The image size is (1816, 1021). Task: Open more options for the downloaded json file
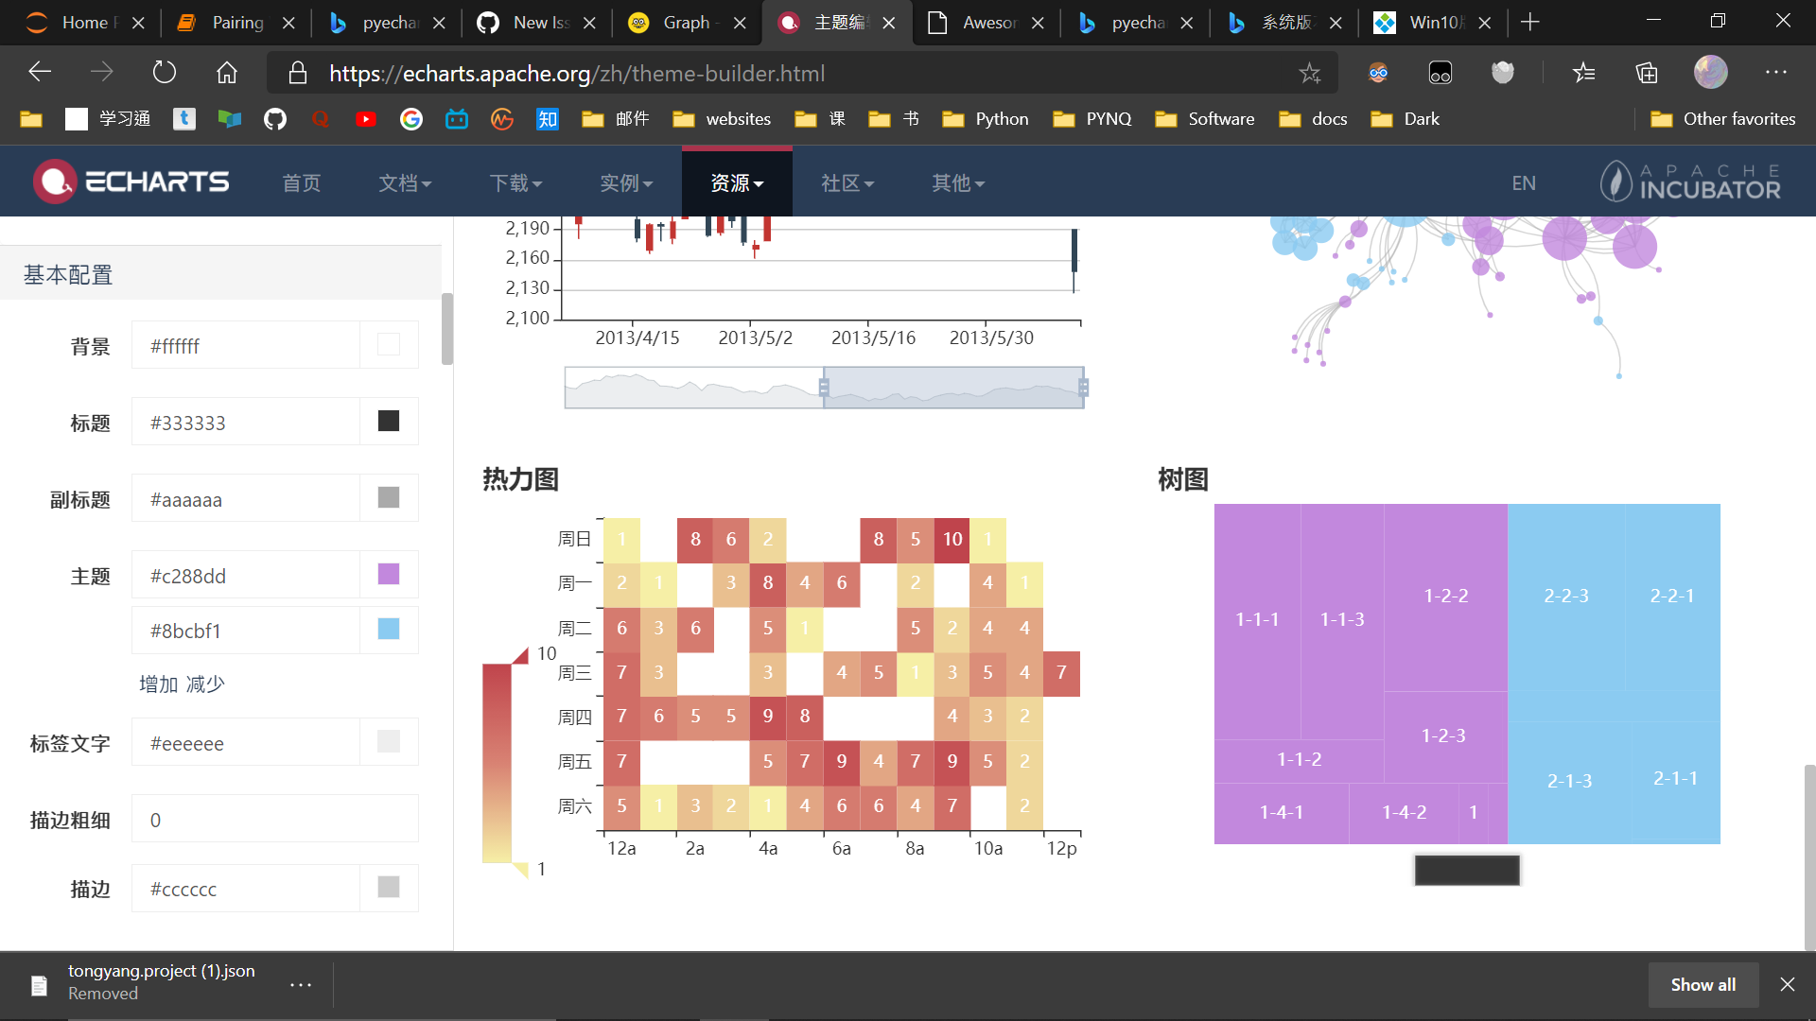pos(300,984)
